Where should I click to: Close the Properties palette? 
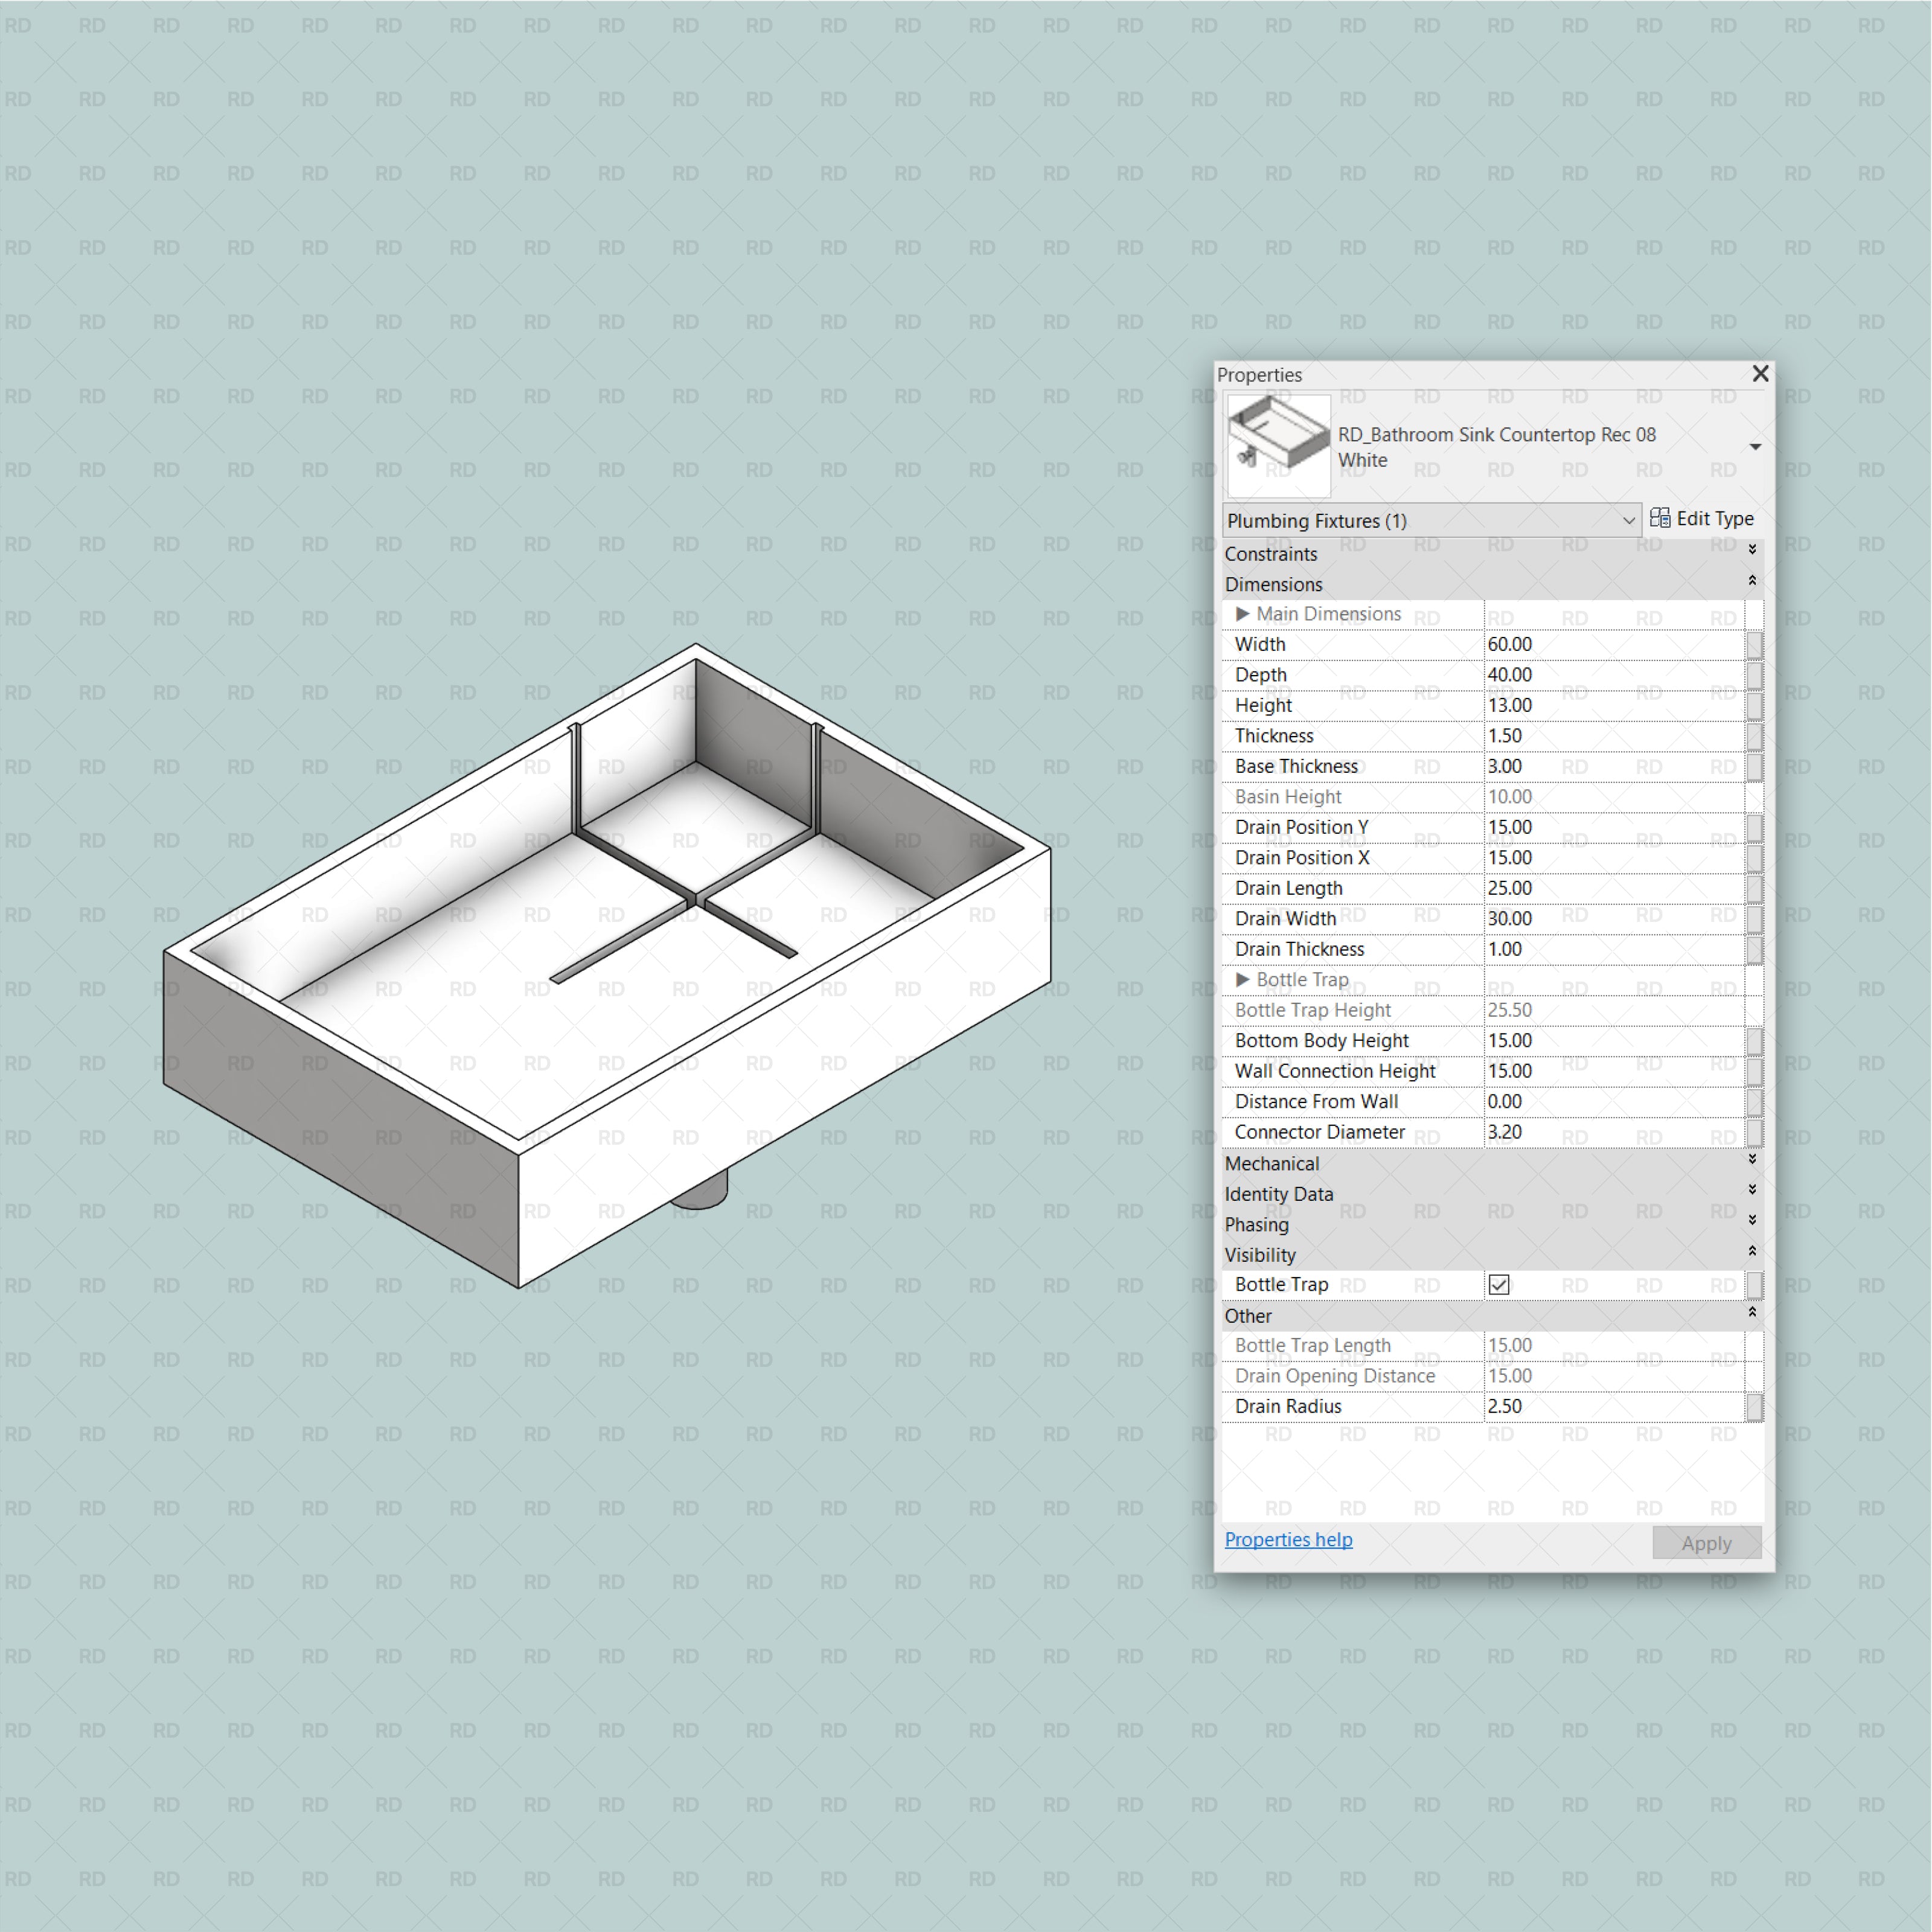(x=1760, y=373)
